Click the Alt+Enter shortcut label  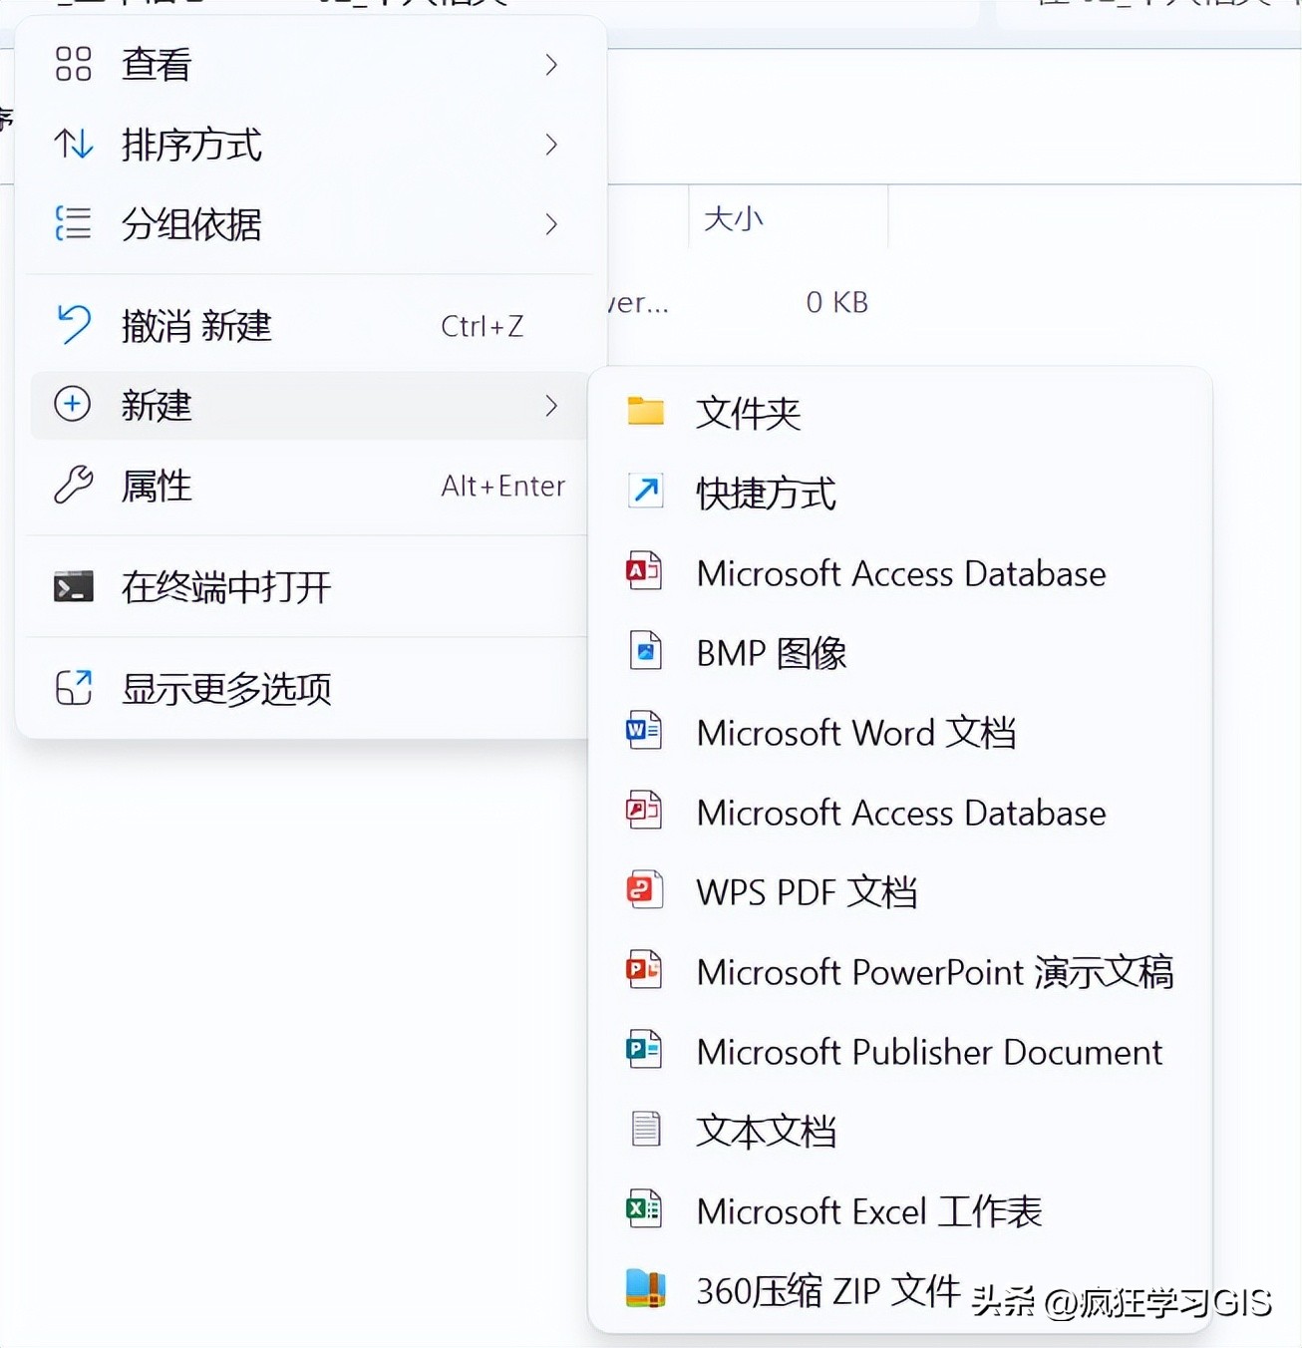pyautogui.click(x=503, y=486)
